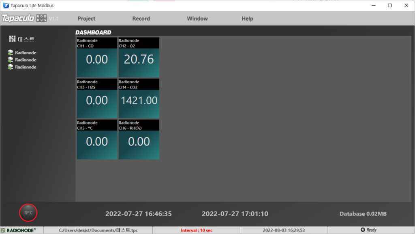Click the Ready status circle icon
This screenshot has height=234, width=415.
[x=363, y=230]
